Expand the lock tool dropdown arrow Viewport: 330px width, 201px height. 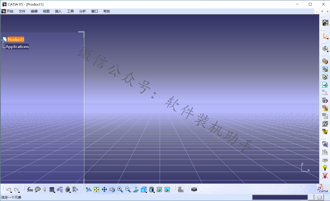[x=70, y=192]
